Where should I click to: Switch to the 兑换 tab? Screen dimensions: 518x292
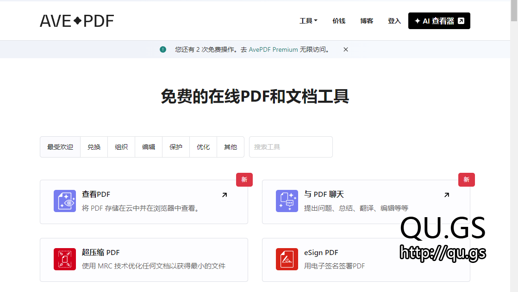pyautogui.click(x=94, y=147)
